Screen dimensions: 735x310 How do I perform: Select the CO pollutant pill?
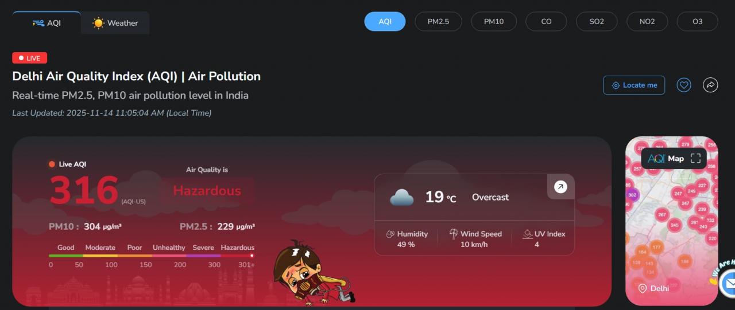[x=546, y=22]
